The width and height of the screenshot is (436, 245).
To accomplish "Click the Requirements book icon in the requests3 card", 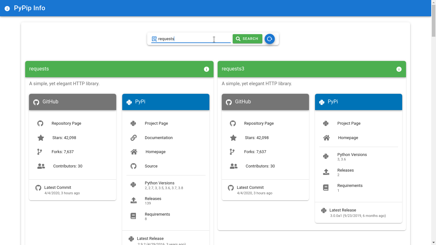I will 326,188.
